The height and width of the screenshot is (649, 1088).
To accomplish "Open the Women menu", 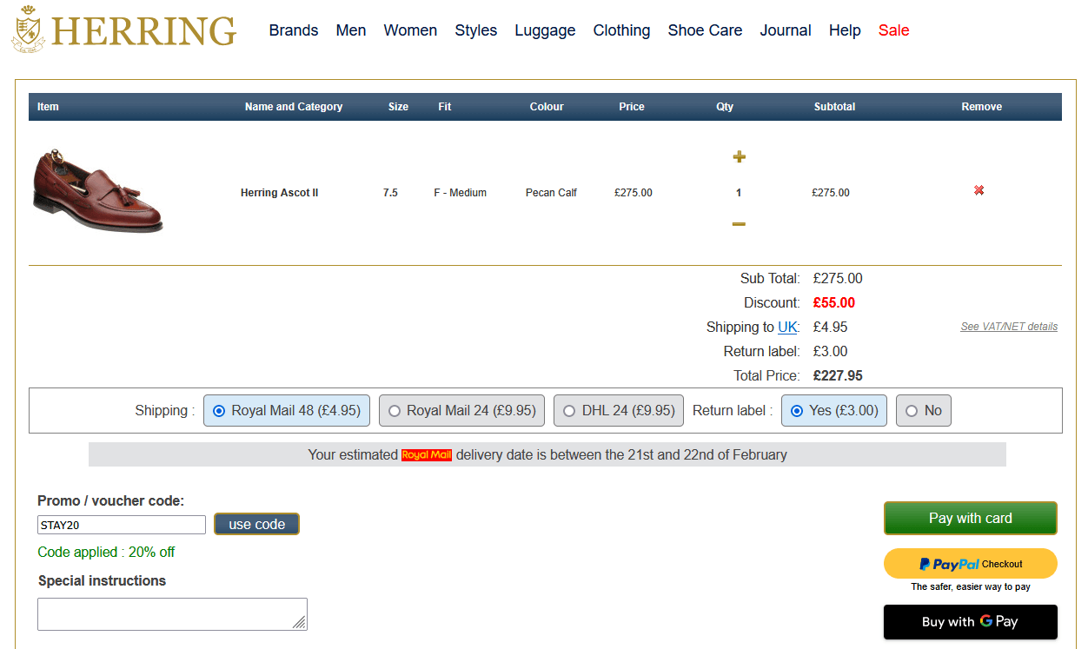I will (410, 30).
